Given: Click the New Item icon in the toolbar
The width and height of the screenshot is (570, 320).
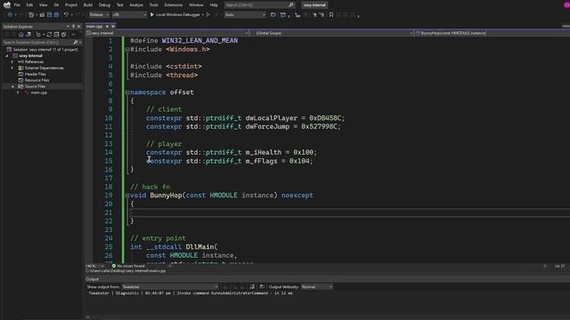Looking at the screenshot, I should click(x=32, y=15).
